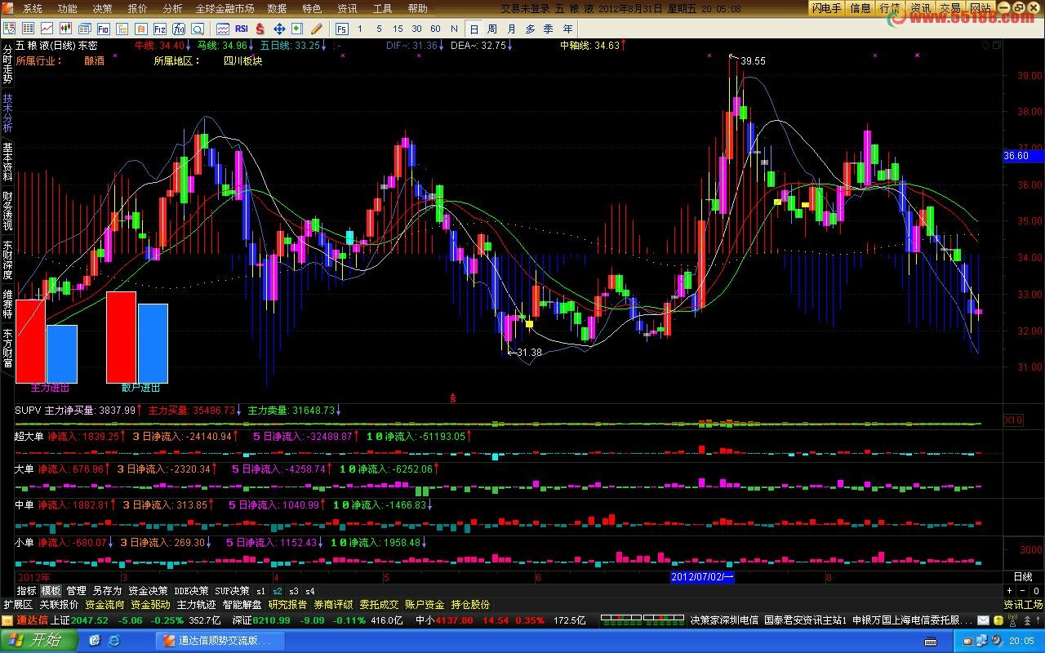Click the plus zoom button at chart bottom-right
This screenshot has height=653, width=1045.
click(x=1009, y=590)
